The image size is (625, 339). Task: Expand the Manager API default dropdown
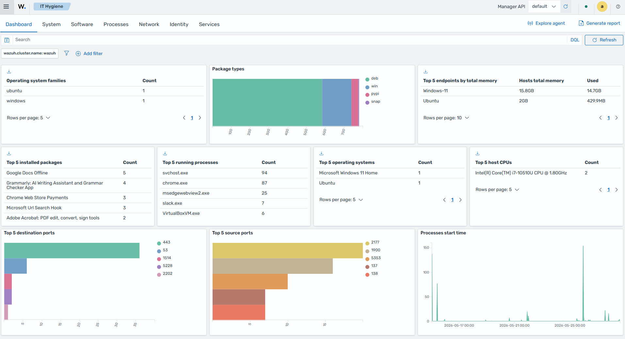544,7
